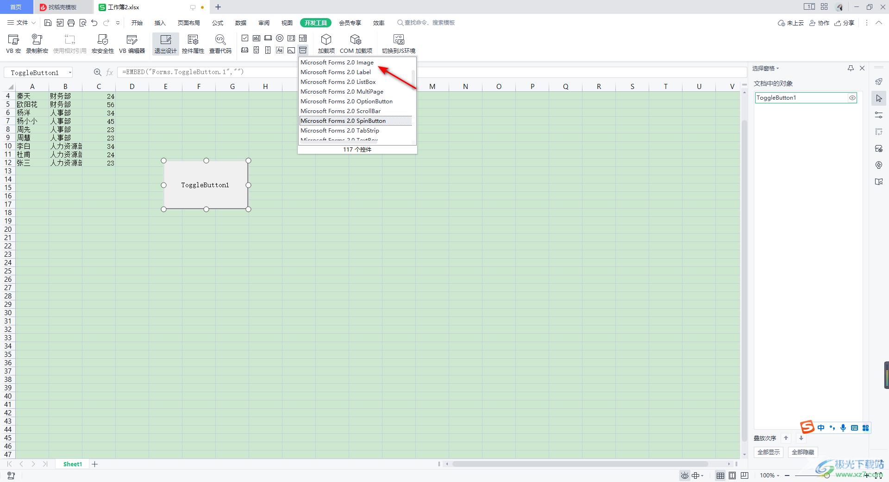The height and width of the screenshot is (482, 889).
Task: Switch to the 公式 tab
Action: (x=218, y=23)
